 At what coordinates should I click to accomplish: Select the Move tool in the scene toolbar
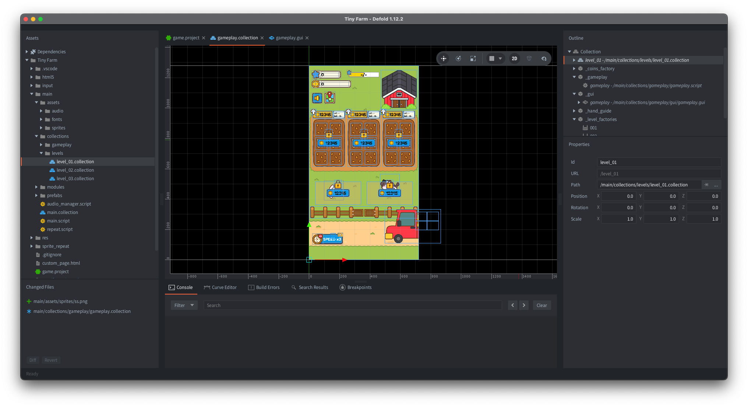click(444, 58)
